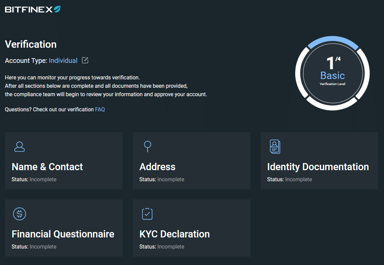The width and height of the screenshot is (384, 265).
Task: Go to the KYC Declaration heading
Action: click(175, 234)
